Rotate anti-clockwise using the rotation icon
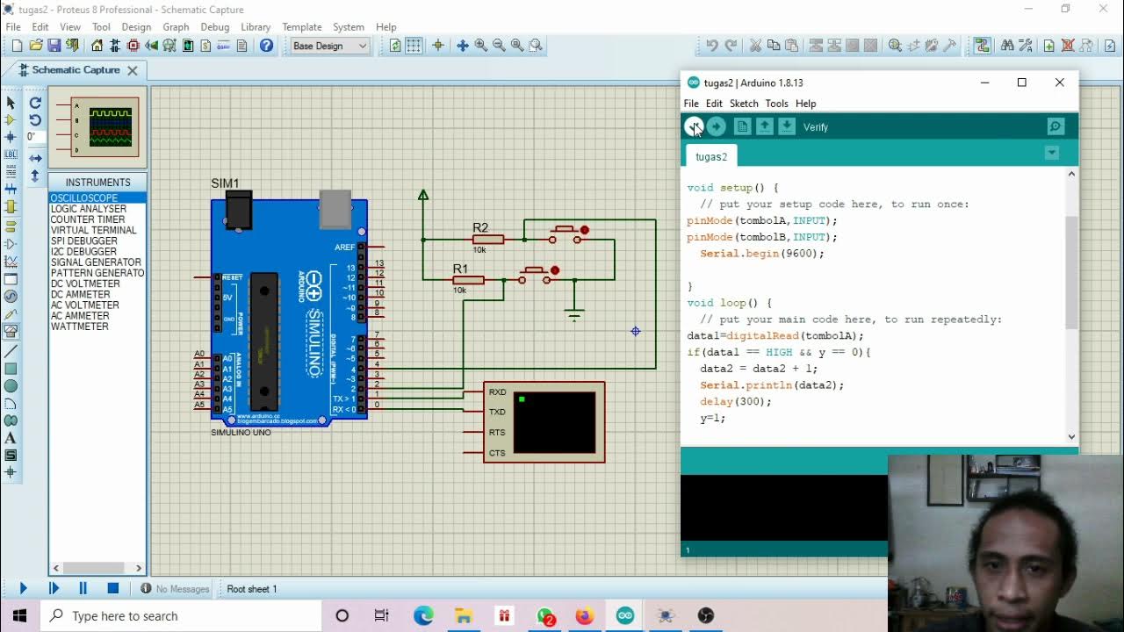This screenshot has width=1124, height=632. (35, 120)
